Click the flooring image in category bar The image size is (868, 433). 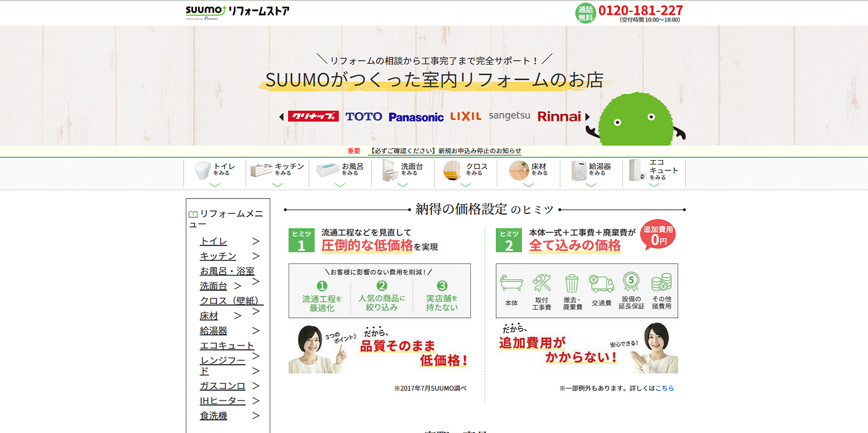(519, 170)
